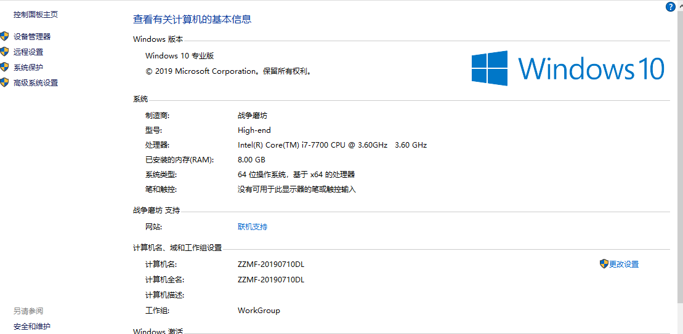
Task: Click model value High-end
Action: [x=254, y=130]
